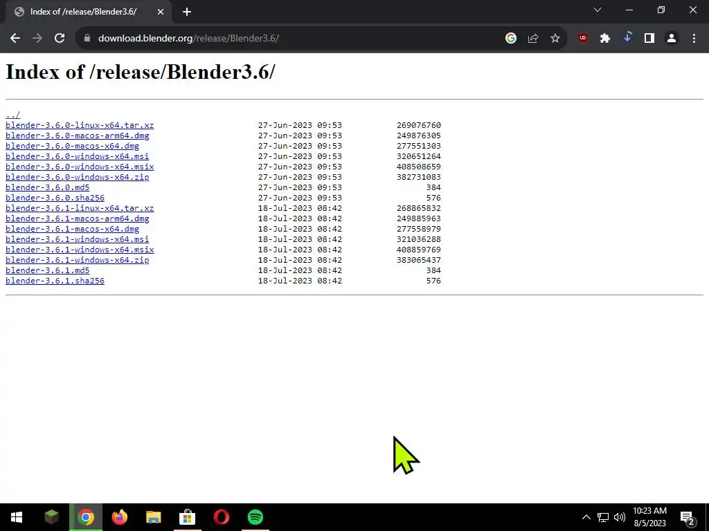The width and height of the screenshot is (709, 531).
Task: Toggle the browser side panel
Action: (649, 39)
